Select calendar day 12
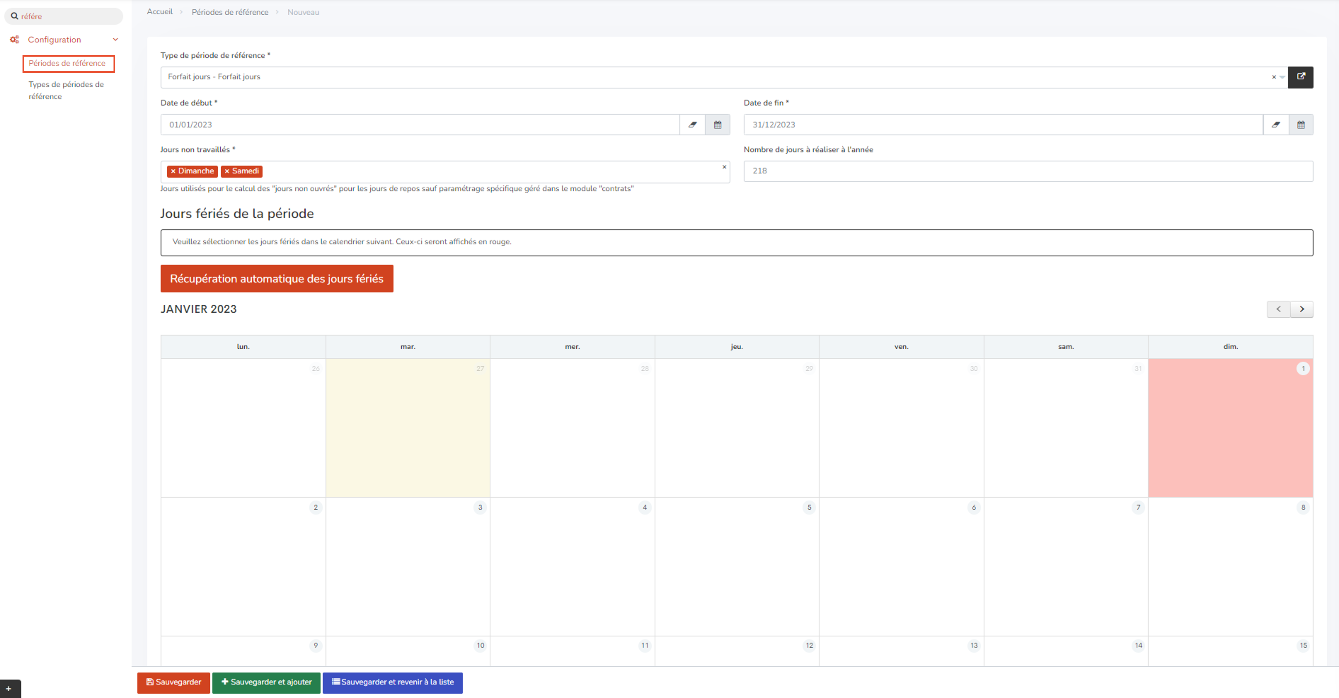The height and width of the screenshot is (698, 1339). [x=737, y=651]
